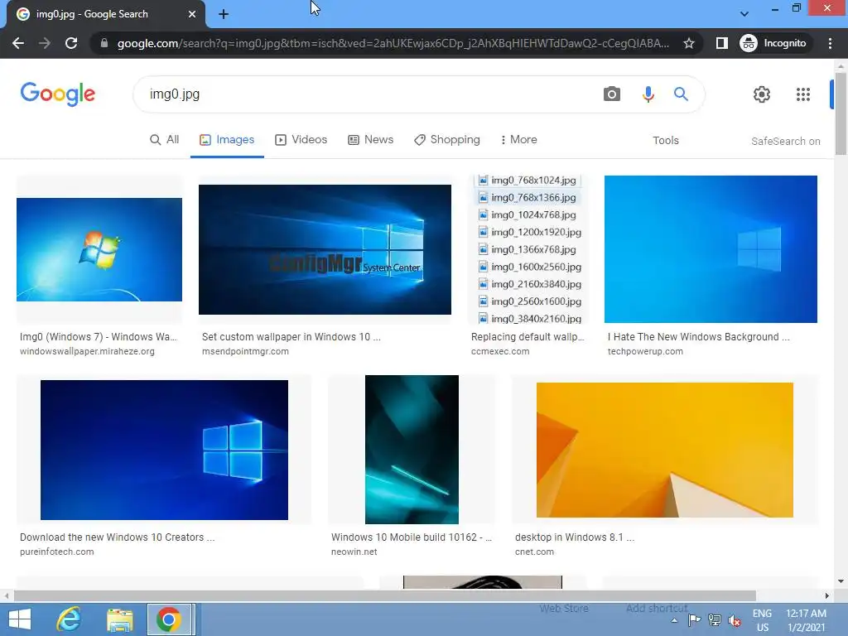View site information via the lock icon
The height and width of the screenshot is (636, 848).
click(x=104, y=43)
